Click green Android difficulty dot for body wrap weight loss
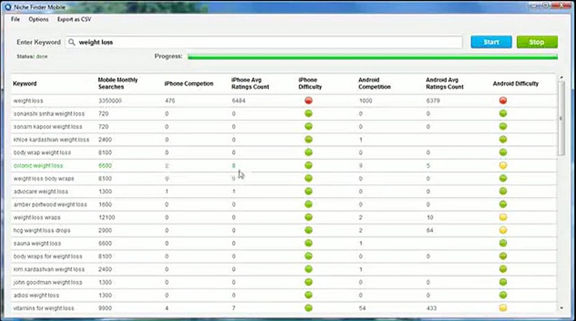 point(503,152)
